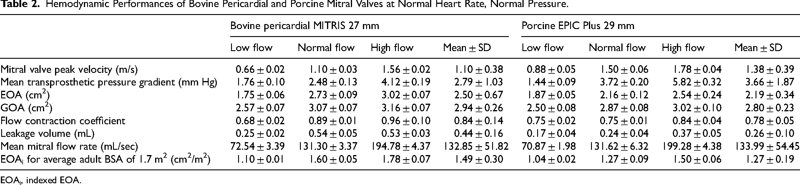Viewport: 800px width, 185px height.
Task: Select the cell 0.96 ± 0.10
Action: pyautogui.click(x=406, y=121)
